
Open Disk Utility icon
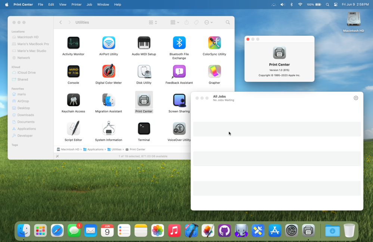point(144,72)
